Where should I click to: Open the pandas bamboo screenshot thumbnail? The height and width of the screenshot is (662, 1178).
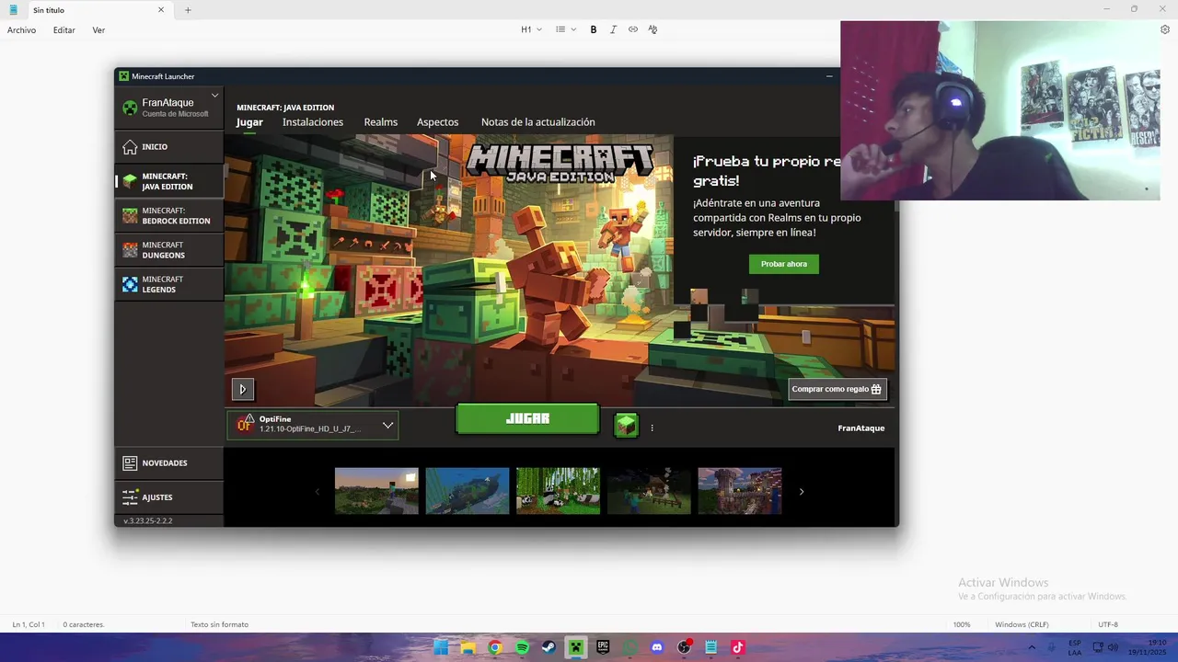click(558, 491)
